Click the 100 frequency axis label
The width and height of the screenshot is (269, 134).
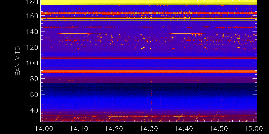(32, 63)
